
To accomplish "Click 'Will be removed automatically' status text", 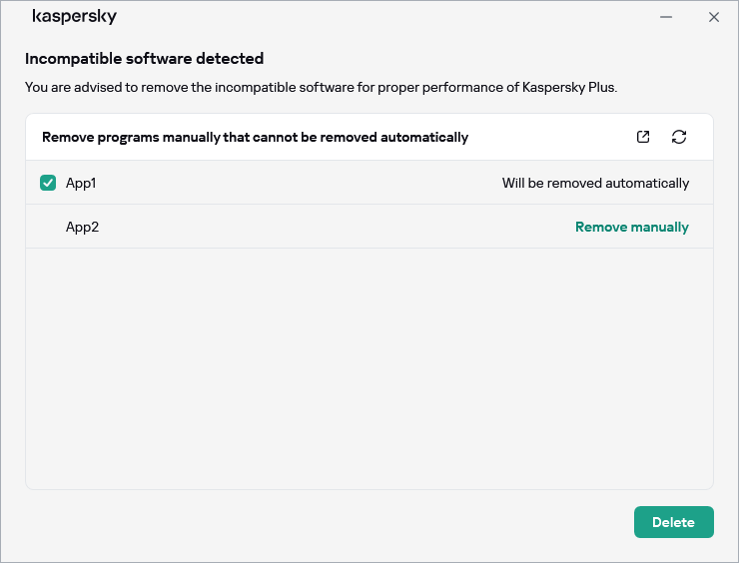I will point(595,183).
